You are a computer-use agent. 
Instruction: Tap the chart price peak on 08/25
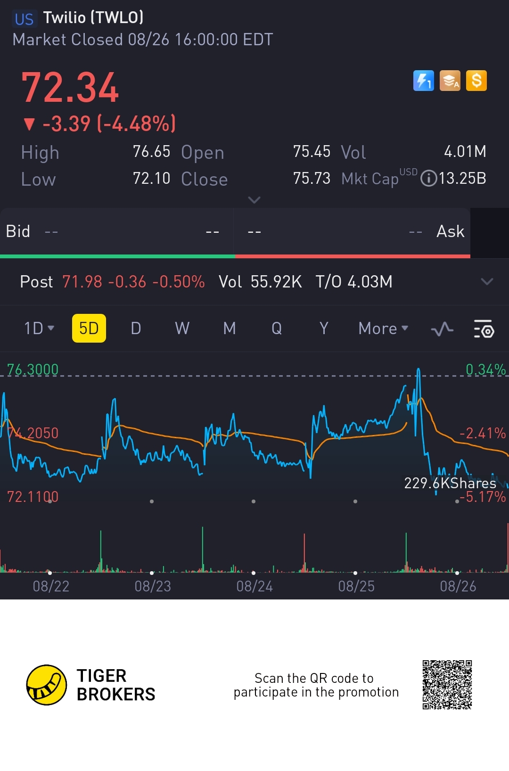point(404,387)
